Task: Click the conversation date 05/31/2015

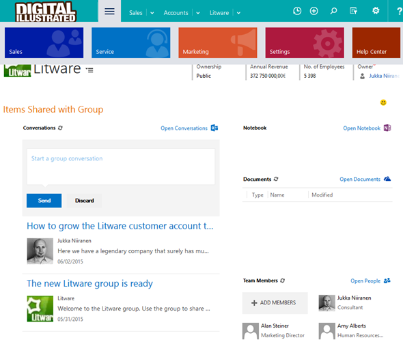Action: click(70, 319)
